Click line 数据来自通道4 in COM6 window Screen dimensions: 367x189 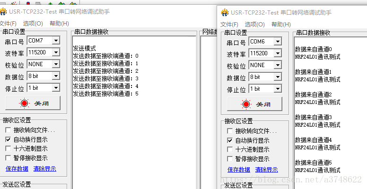coord(314,140)
